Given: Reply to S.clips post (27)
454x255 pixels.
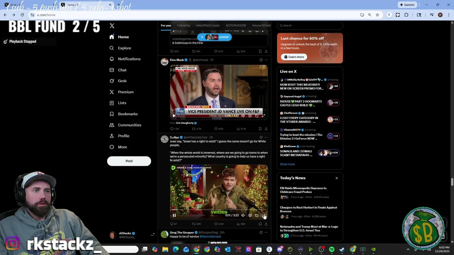Looking at the screenshot, I should click(173, 224).
